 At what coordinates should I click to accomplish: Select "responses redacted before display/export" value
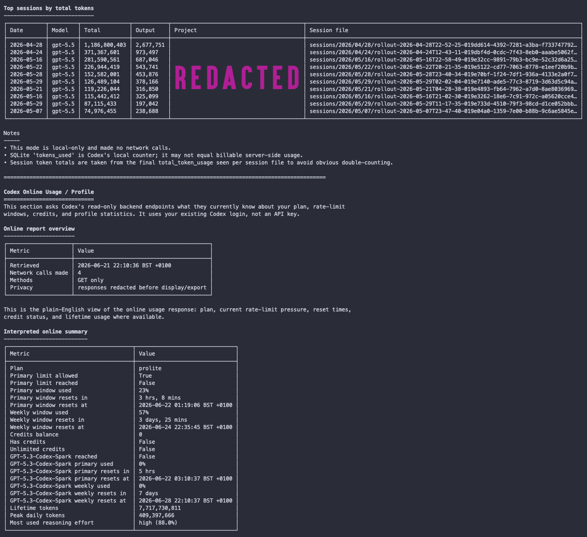[142, 288]
